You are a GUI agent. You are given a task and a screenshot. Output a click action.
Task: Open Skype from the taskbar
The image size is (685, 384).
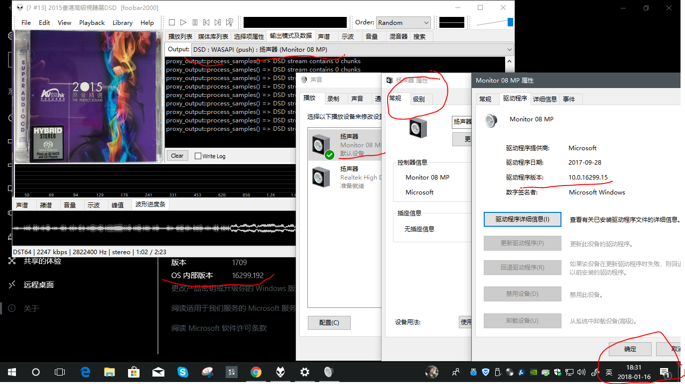coord(183,372)
